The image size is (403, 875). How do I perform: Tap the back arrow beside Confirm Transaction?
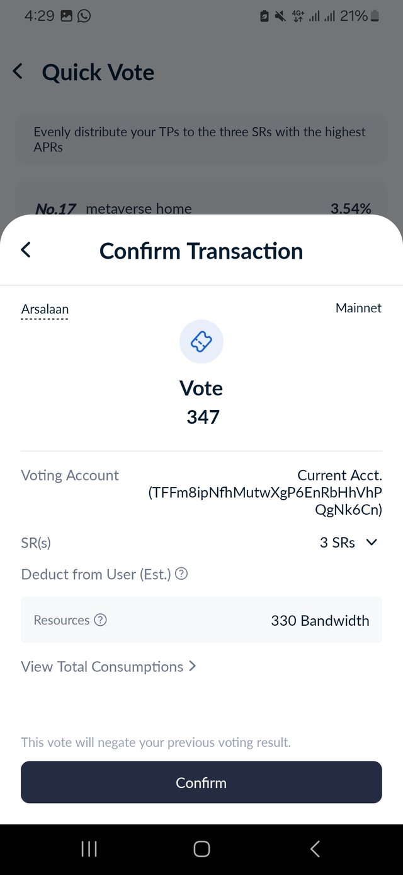point(26,250)
